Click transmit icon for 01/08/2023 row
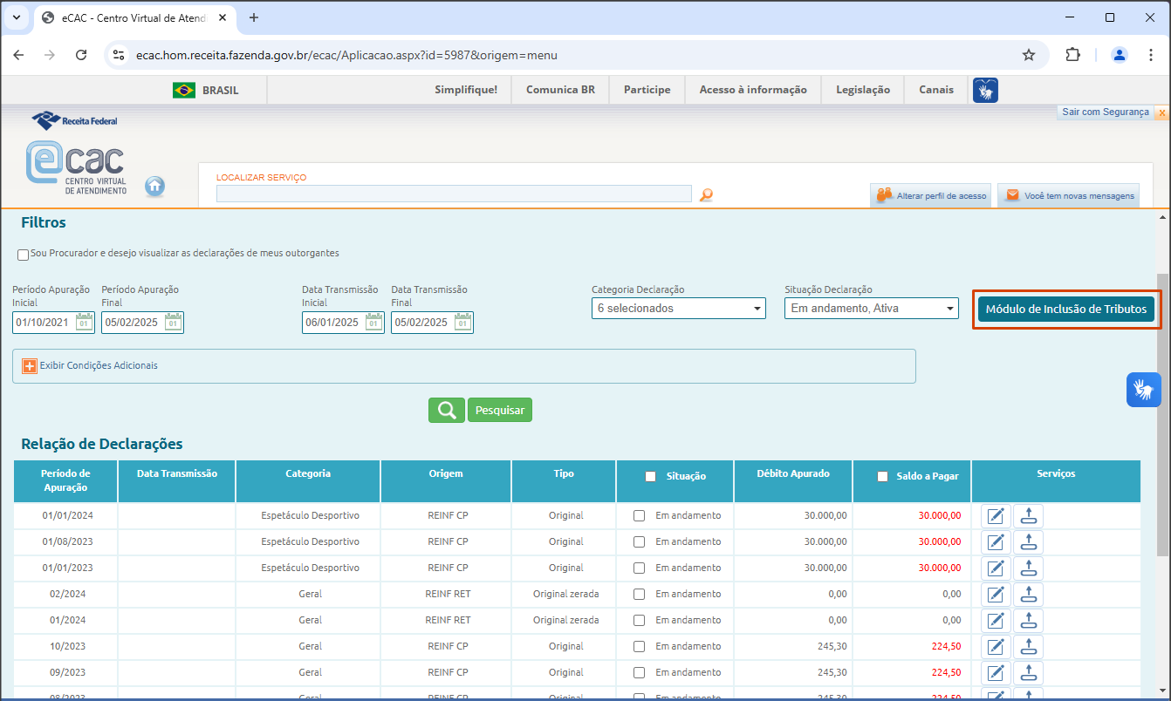This screenshot has height=701, width=1171. pos(1028,542)
